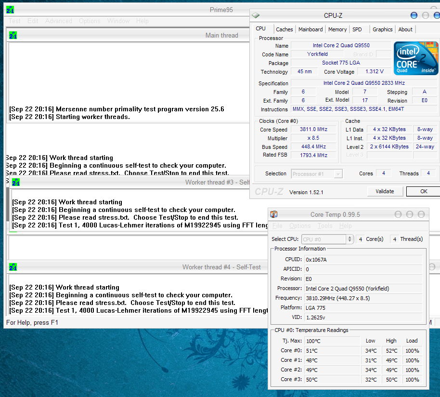Open the Tools menu in Core Temp

[325, 226]
